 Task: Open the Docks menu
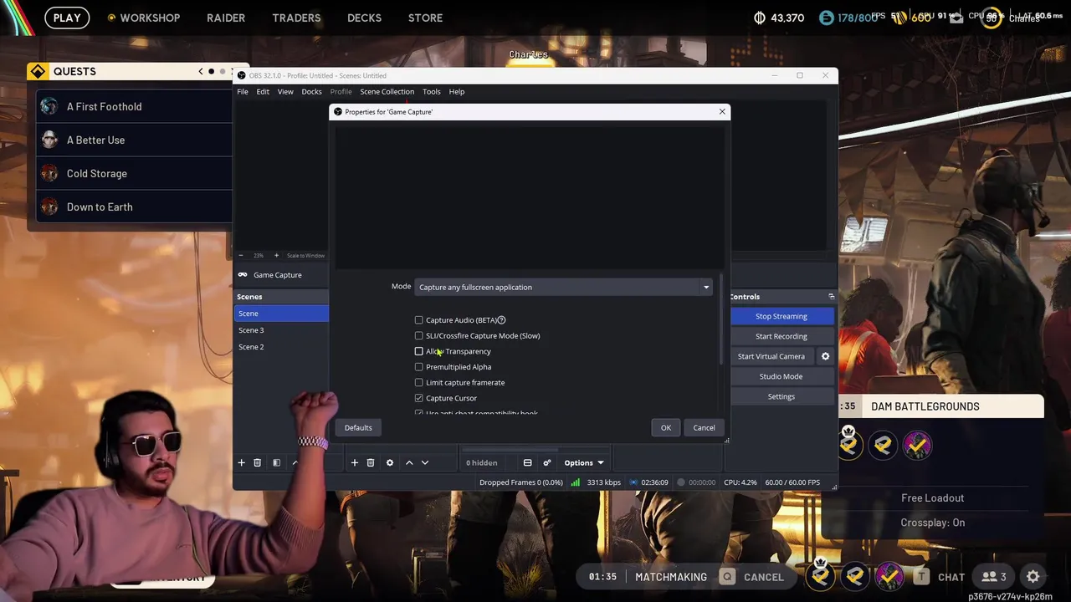(x=311, y=92)
